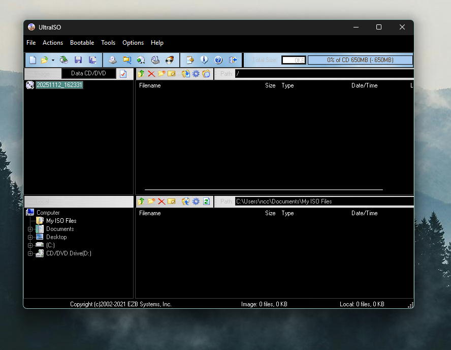Expand the Desktop tree node

(x=30, y=238)
